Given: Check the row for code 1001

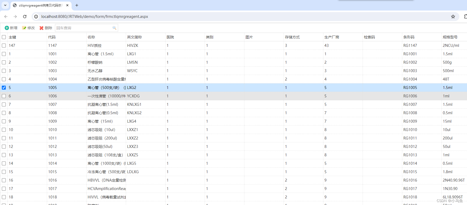Looking at the screenshot, I should point(4,54).
